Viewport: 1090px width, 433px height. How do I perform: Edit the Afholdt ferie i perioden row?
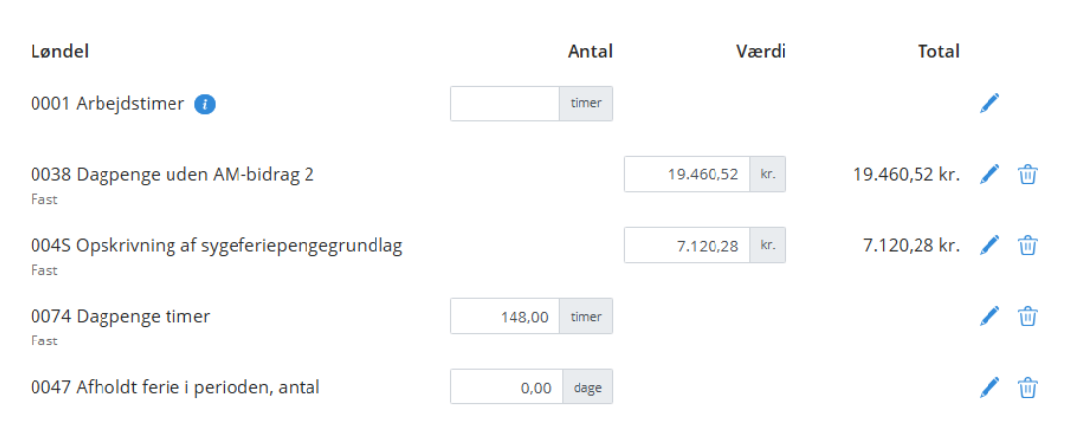(x=989, y=387)
